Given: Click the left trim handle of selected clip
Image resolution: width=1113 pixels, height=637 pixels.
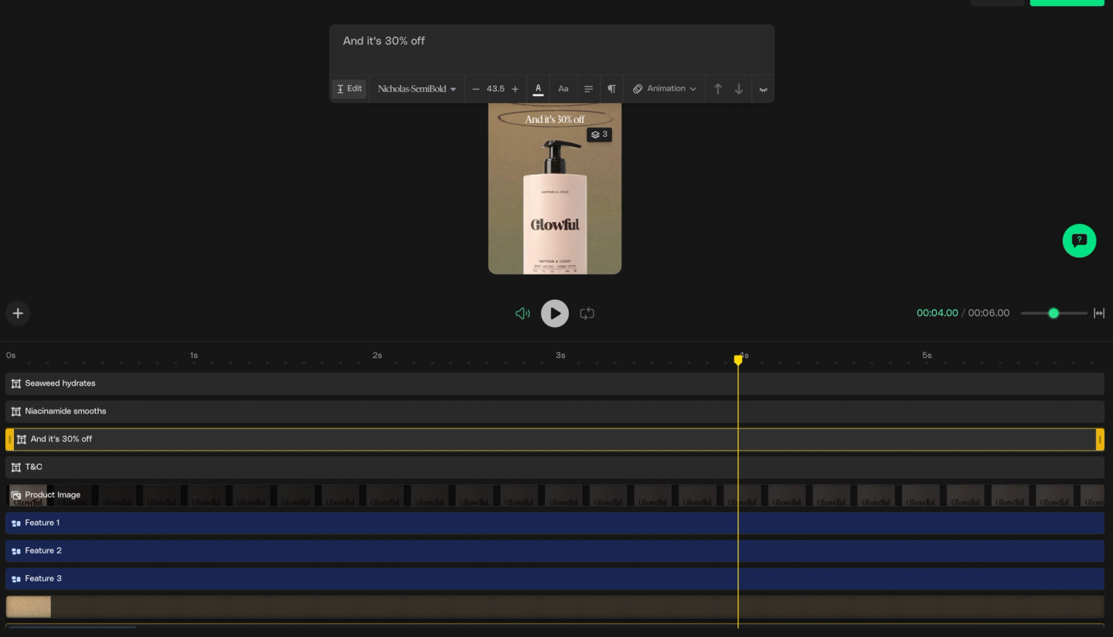Looking at the screenshot, I should click(x=10, y=439).
